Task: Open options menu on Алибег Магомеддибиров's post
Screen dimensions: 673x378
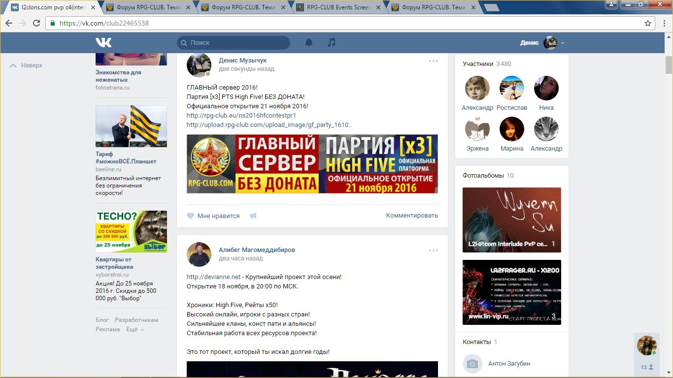Action: 433,251
